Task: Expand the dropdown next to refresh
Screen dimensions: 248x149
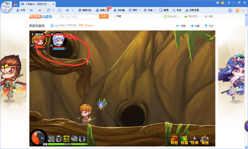Action: pyautogui.click(x=54, y=10)
